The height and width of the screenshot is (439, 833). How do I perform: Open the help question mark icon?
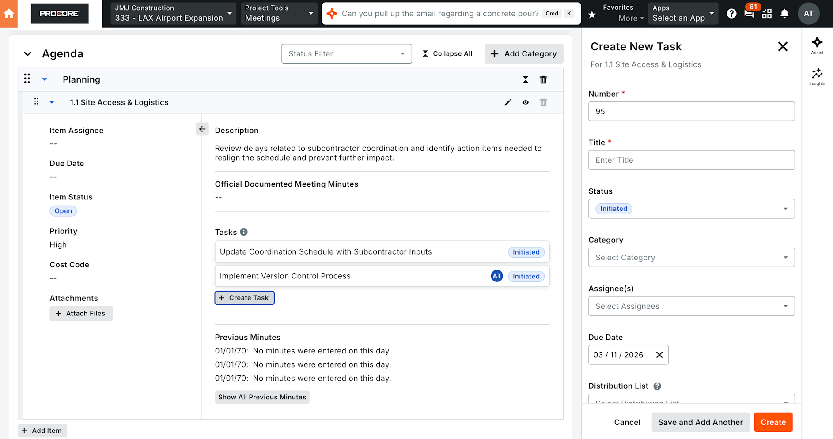[731, 14]
